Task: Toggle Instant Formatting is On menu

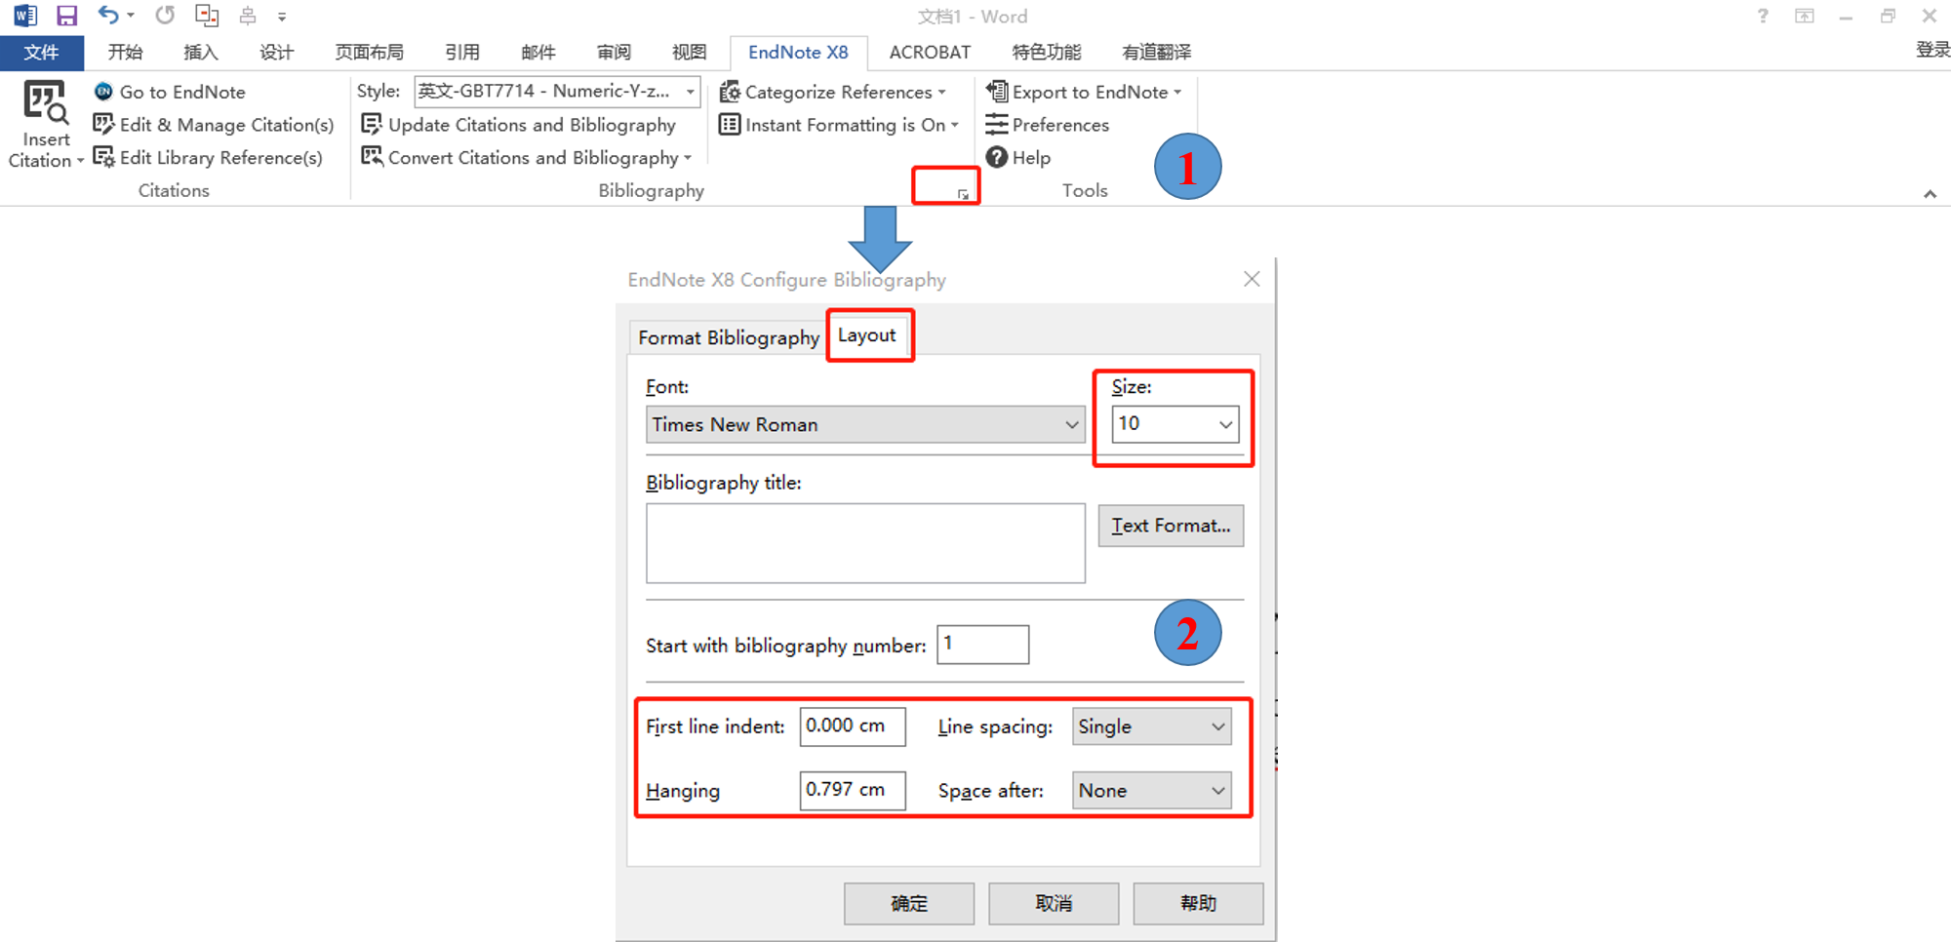Action: (x=839, y=125)
